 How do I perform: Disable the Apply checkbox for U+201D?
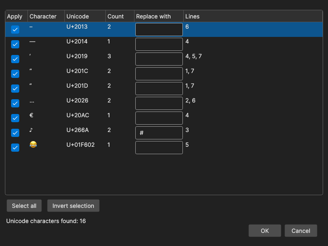click(x=15, y=89)
